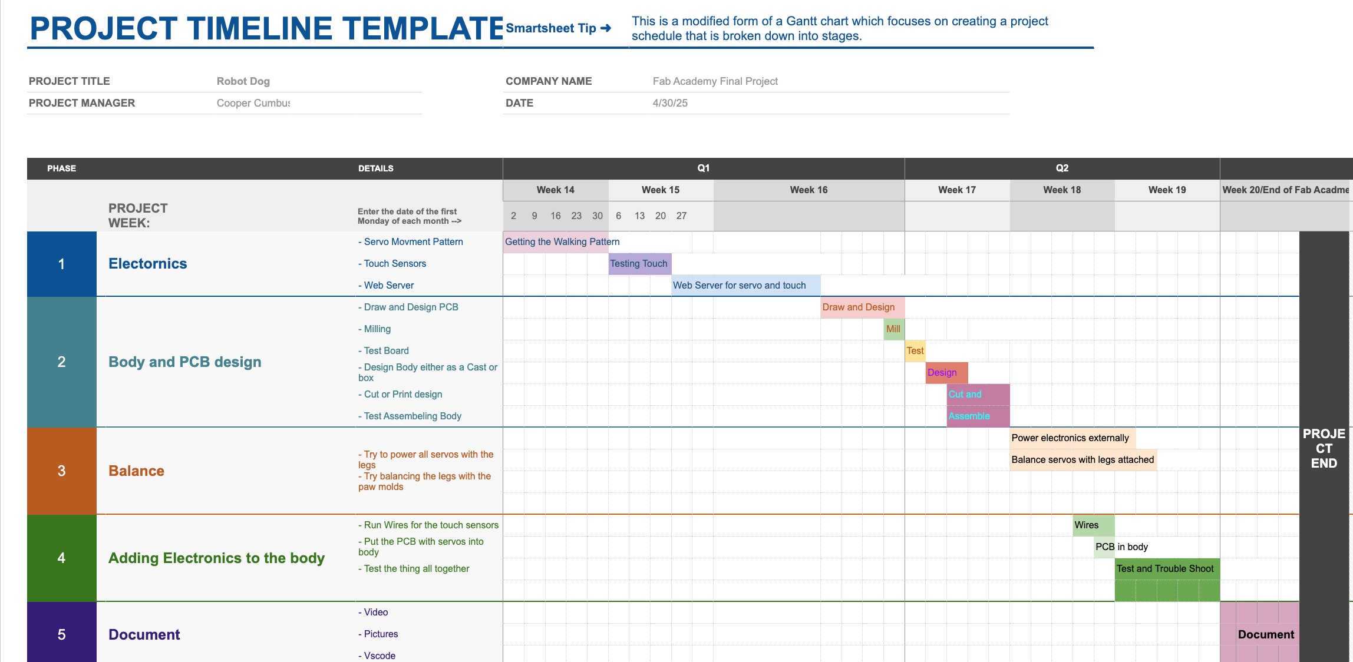
Task: Select the Getting the Walking Pattern bar
Action: tap(555, 242)
